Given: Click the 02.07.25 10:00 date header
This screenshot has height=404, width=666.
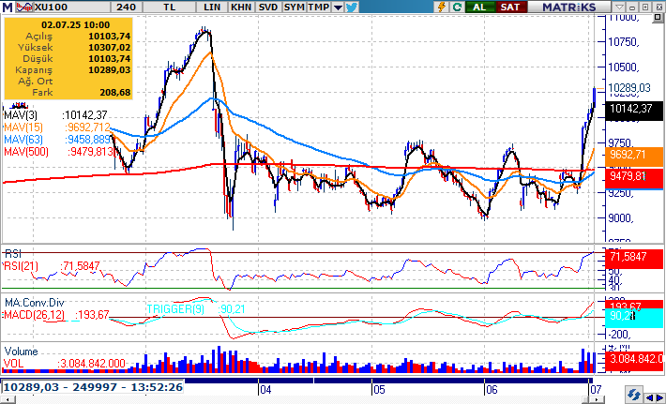Looking at the screenshot, I should pyautogui.click(x=76, y=24).
